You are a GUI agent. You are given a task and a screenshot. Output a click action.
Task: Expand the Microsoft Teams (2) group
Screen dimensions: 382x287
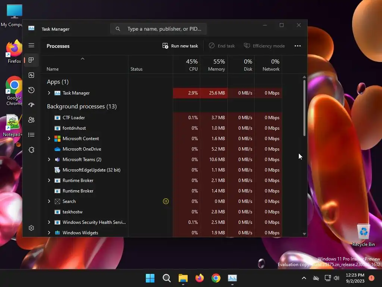pyautogui.click(x=49, y=160)
